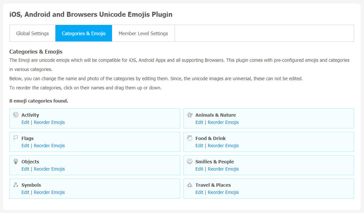Click the Smilies & People category name
364x213 pixels.
click(x=215, y=162)
